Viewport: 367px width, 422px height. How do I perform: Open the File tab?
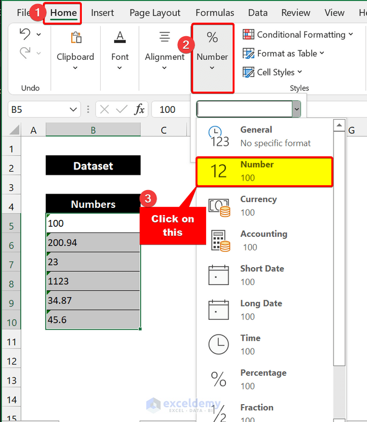tap(23, 13)
